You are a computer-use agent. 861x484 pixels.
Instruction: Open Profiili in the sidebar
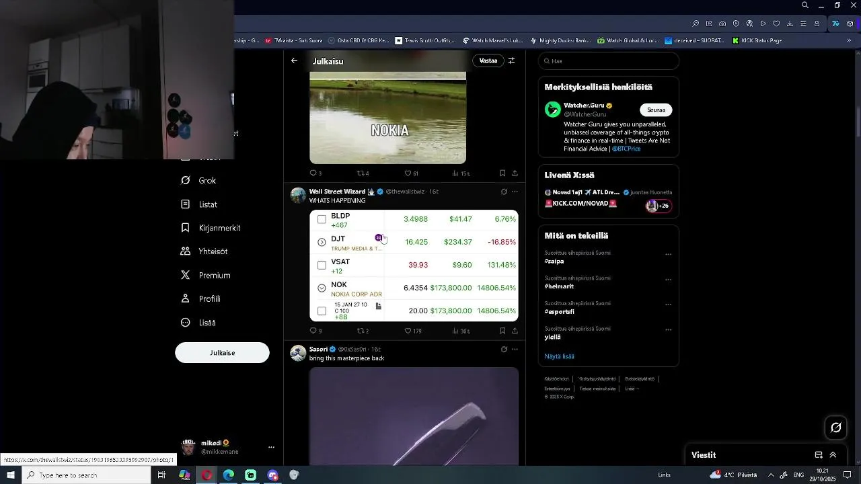(200, 299)
